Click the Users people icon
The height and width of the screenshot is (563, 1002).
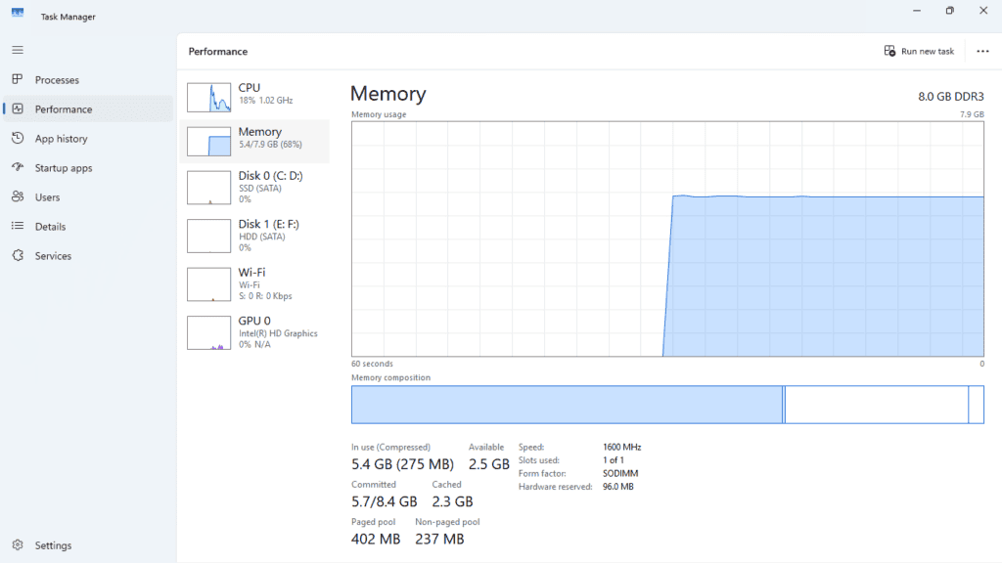(18, 196)
